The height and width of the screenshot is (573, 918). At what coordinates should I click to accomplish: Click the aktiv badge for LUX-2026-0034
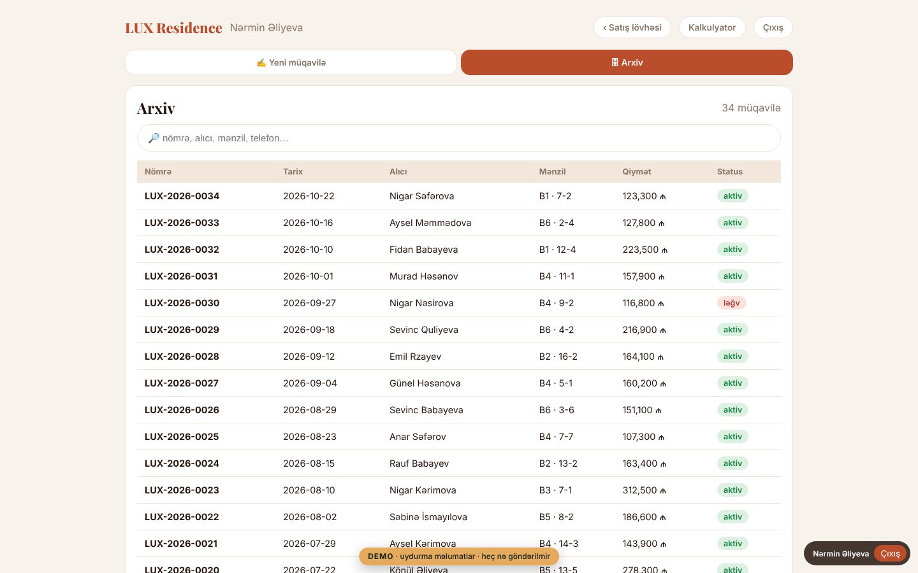point(732,196)
